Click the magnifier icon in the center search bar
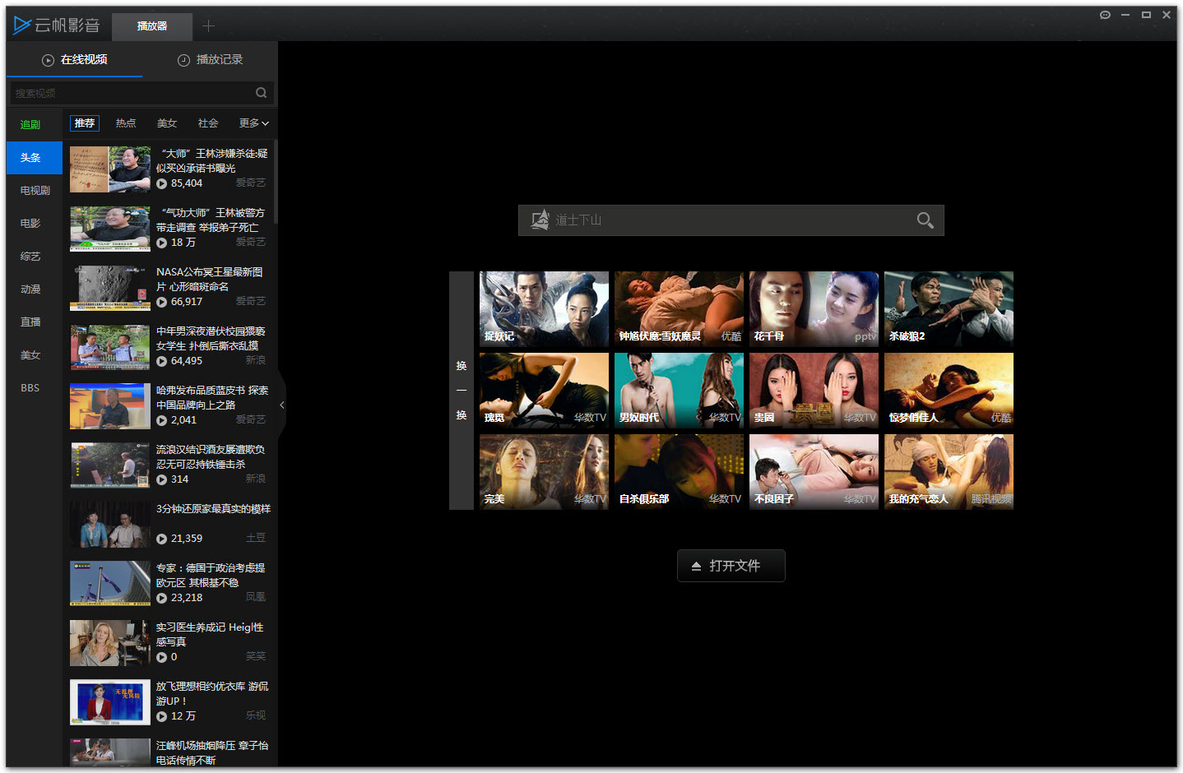The image size is (1183, 773). point(926,220)
